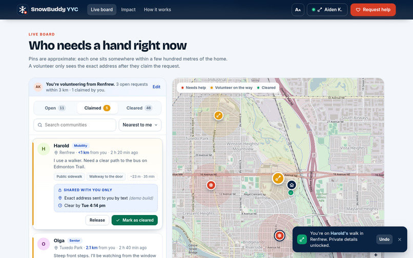Click the Volunteer on the way legend item
Image resolution: width=413 pixels, height=258 pixels.
click(231, 88)
